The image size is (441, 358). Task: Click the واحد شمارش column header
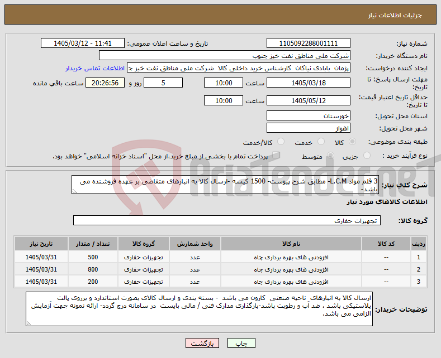point(195,244)
